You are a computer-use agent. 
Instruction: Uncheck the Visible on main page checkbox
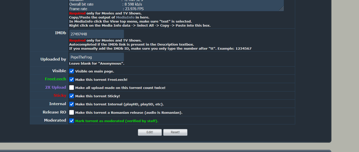(x=72, y=71)
